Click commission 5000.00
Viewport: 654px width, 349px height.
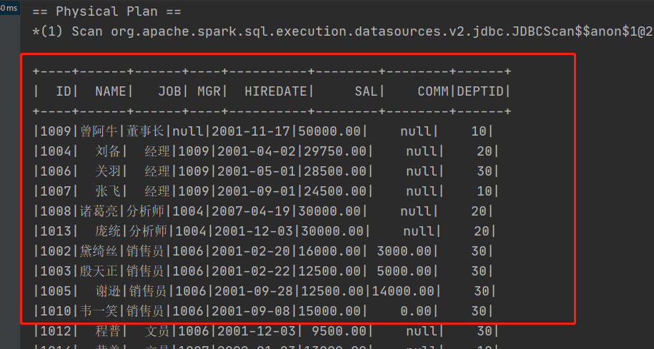point(404,271)
